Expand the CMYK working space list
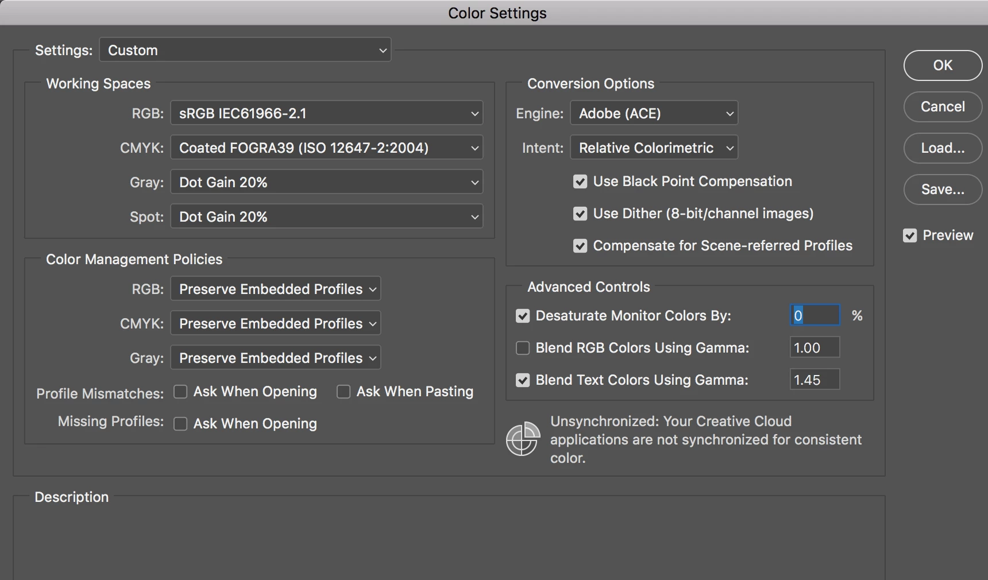The height and width of the screenshot is (580, 988). [326, 148]
